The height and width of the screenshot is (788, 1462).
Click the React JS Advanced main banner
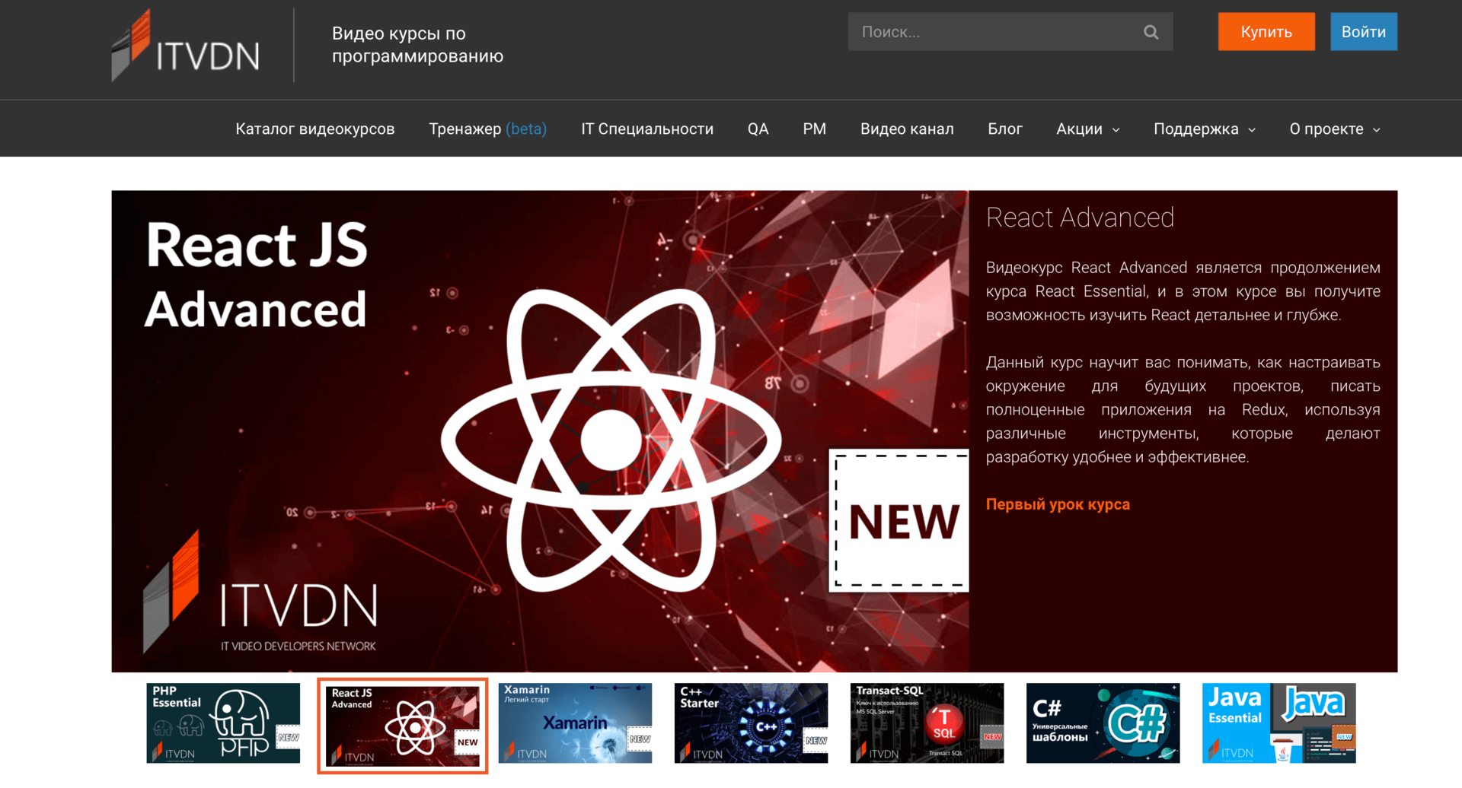[540, 431]
